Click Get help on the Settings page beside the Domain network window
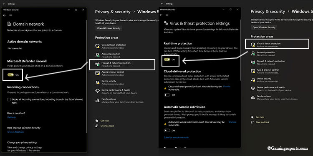 pos(105,121)
